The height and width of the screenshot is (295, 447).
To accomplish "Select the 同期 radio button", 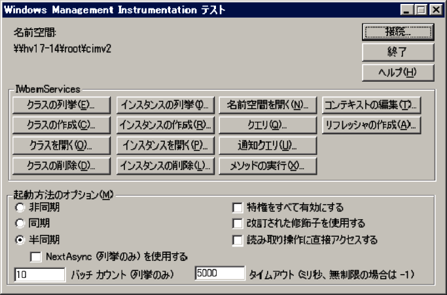I will 20,223.
